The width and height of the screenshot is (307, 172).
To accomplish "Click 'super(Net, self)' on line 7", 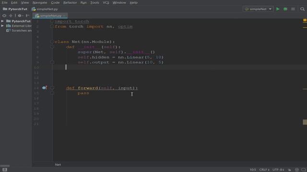I will [x=100, y=52].
